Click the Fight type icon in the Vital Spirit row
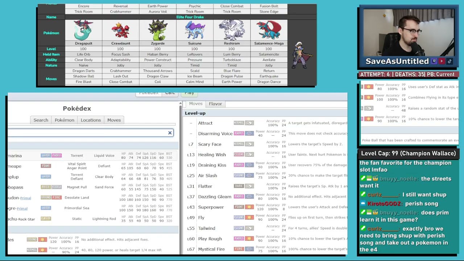The width and height of the screenshot is (464, 261). point(46,166)
